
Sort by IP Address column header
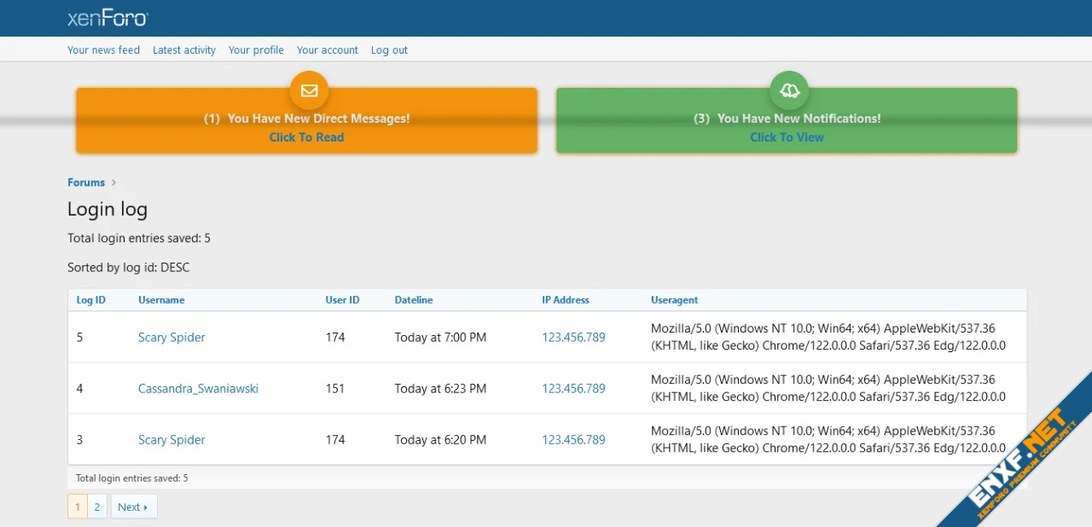pos(566,300)
